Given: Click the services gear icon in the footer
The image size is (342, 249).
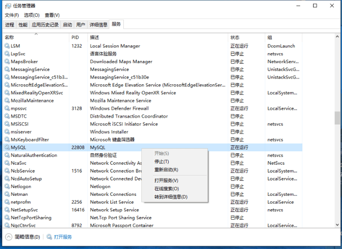Looking at the screenshot, I should point(49,237).
